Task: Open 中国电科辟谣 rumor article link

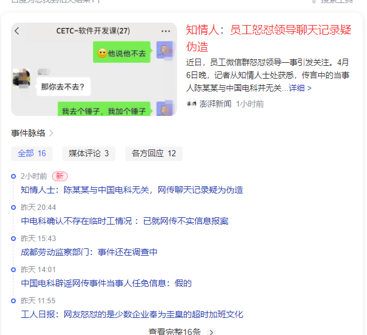Action: pyautogui.click(x=106, y=283)
